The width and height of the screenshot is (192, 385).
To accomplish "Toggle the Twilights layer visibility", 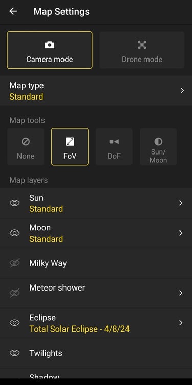I will point(15,353).
